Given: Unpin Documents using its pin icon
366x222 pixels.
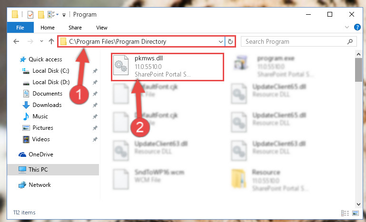Looking at the screenshot, I should [95, 94].
